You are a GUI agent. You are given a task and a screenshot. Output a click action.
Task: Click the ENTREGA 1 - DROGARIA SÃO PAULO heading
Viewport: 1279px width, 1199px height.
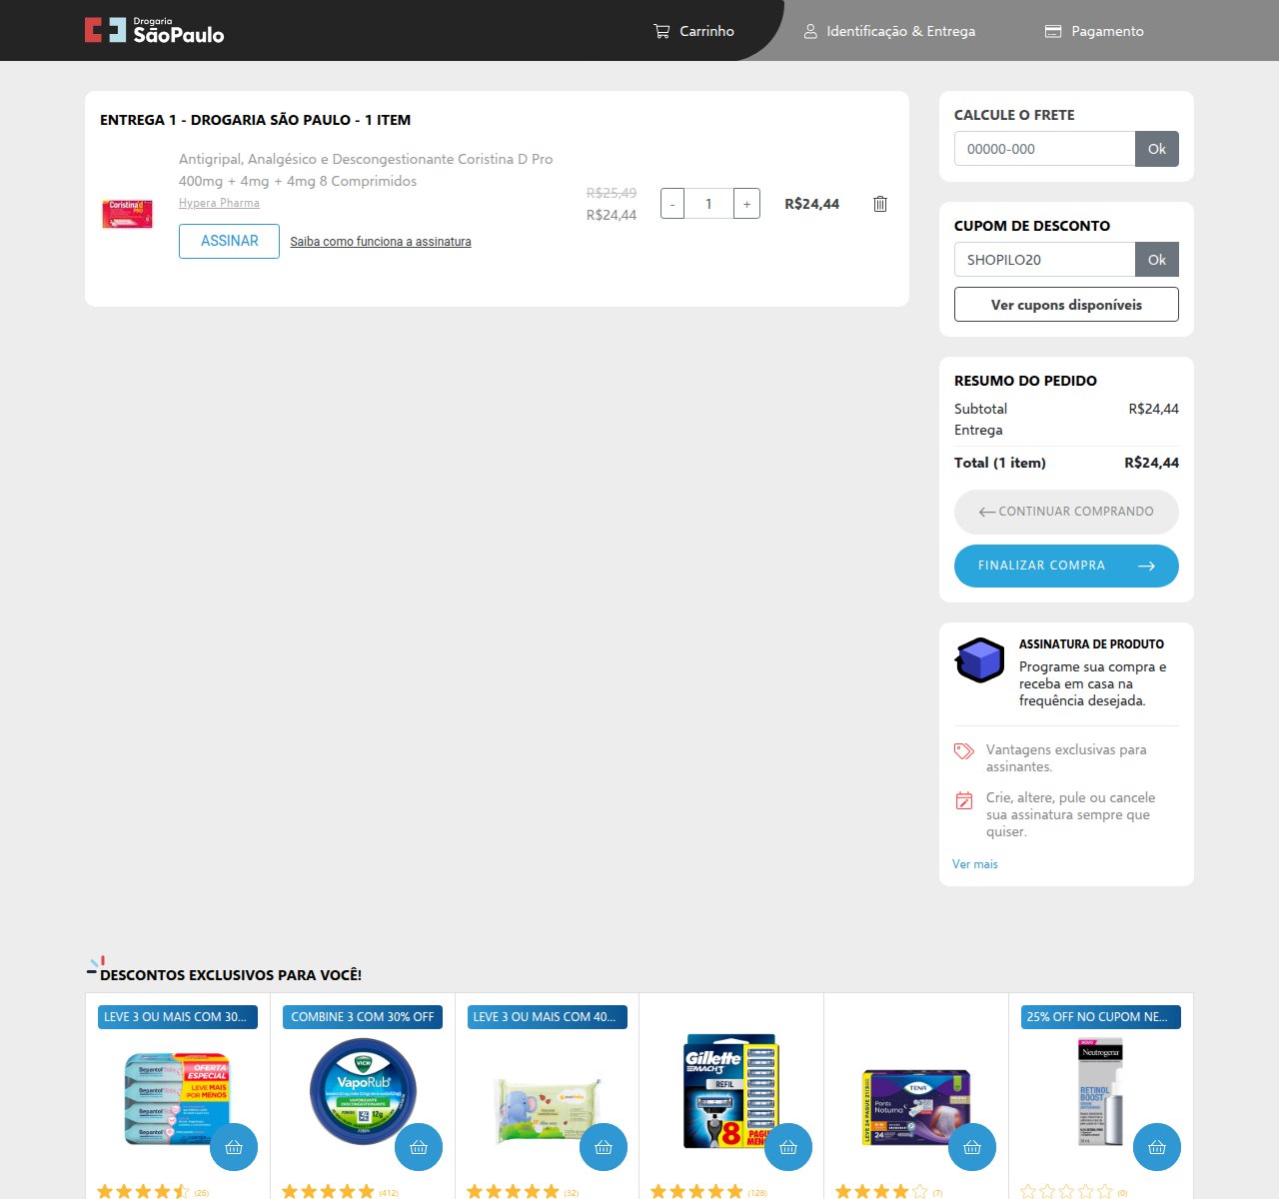pos(256,120)
